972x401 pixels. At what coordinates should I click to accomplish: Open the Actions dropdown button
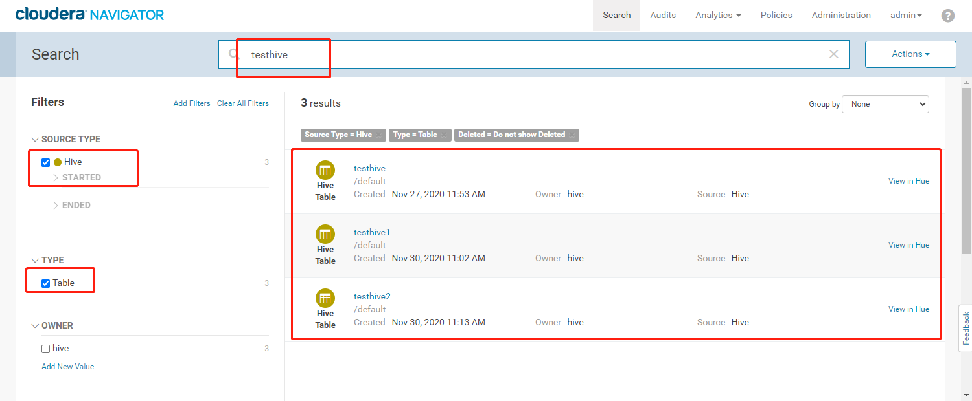(x=910, y=54)
